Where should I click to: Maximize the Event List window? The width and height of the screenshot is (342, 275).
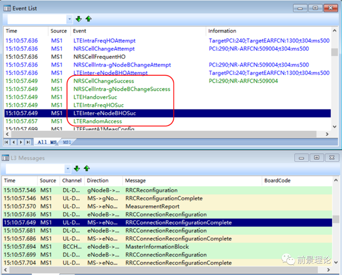[315, 8]
